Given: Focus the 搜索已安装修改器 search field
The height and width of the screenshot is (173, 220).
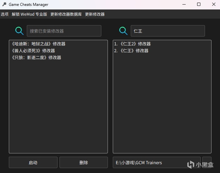Looking at the screenshot, I should pos(64,31).
